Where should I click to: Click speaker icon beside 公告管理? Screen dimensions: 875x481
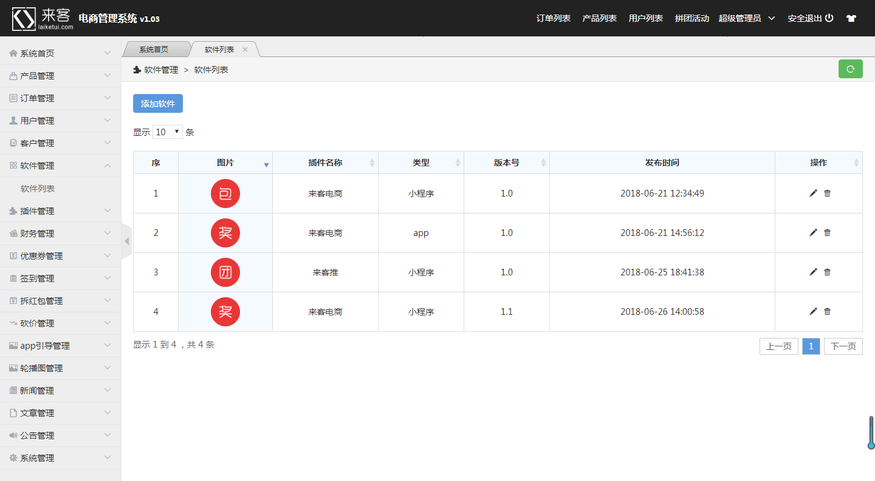pyautogui.click(x=13, y=436)
